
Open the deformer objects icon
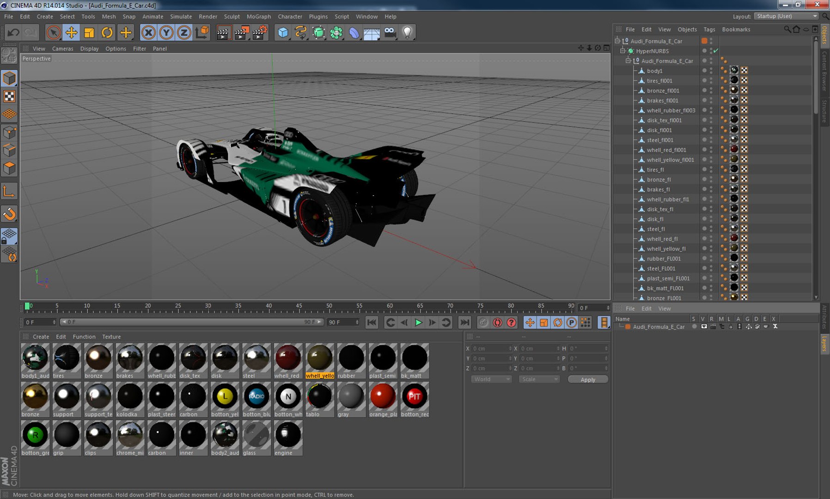354,32
